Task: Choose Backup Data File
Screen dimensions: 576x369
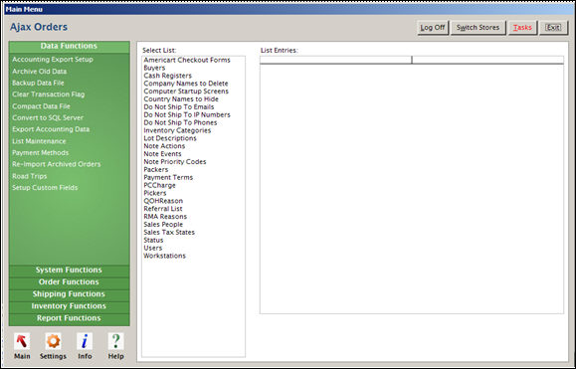Action: pyautogui.click(x=38, y=83)
